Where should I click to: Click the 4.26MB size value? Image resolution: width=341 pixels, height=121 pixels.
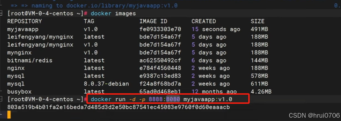click(x=261, y=92)
